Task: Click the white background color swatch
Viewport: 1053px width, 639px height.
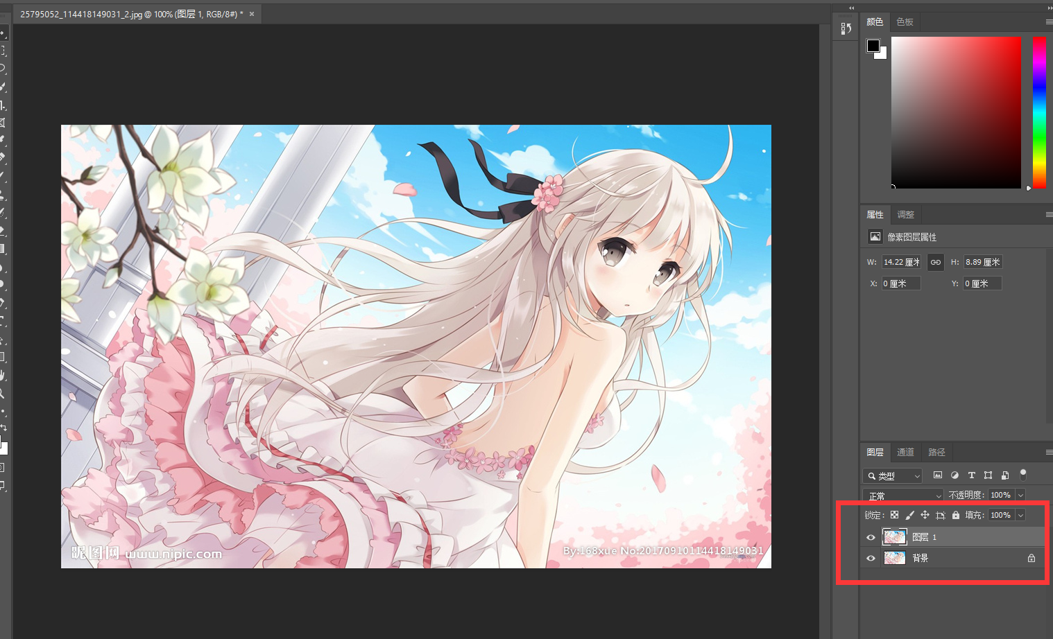Action: click(883, 55)
